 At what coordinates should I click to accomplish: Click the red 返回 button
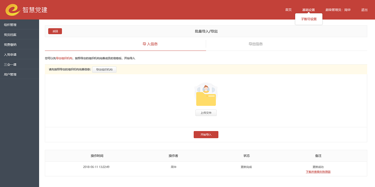click(55, 31)
